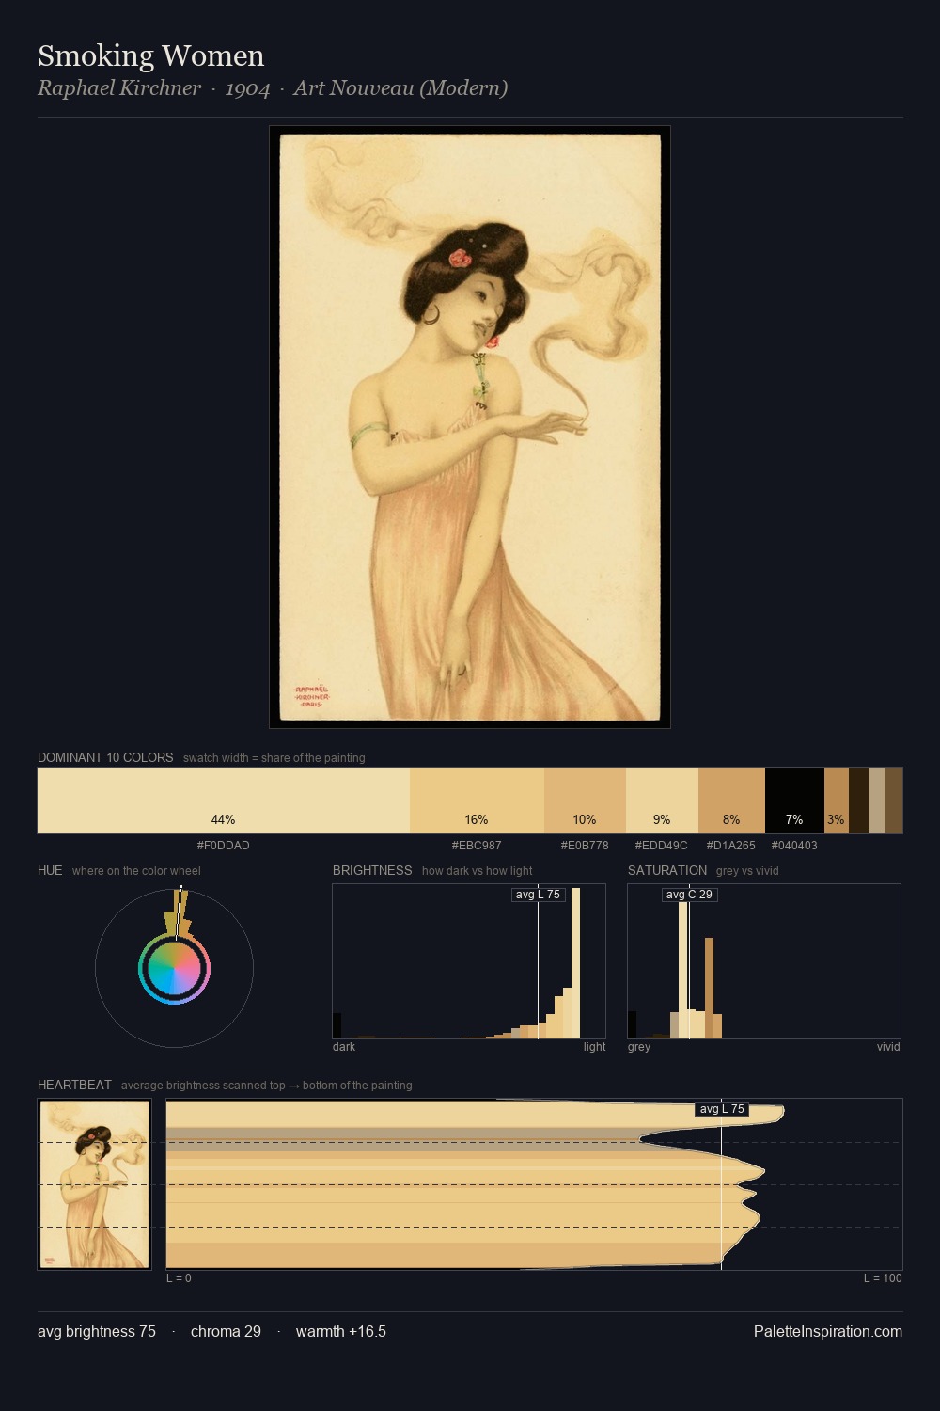The height and width of the screenshot is (1411, 940).
Task: Click the hex label #D1A265
Action: [x=731, y=846]
